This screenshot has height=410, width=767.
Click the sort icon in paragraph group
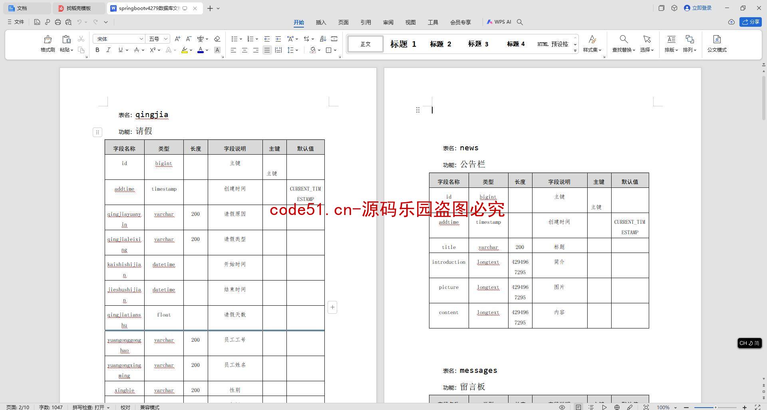[323, 39]
